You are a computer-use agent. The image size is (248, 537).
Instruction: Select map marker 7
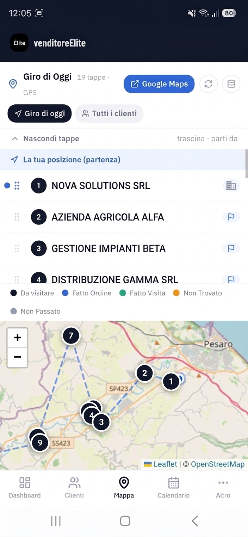click(71, 336)
